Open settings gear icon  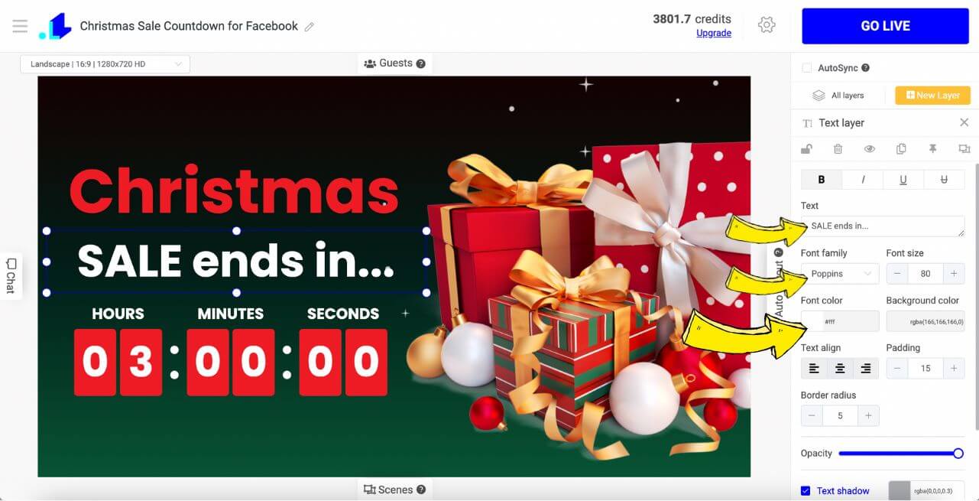pos(767,25)
